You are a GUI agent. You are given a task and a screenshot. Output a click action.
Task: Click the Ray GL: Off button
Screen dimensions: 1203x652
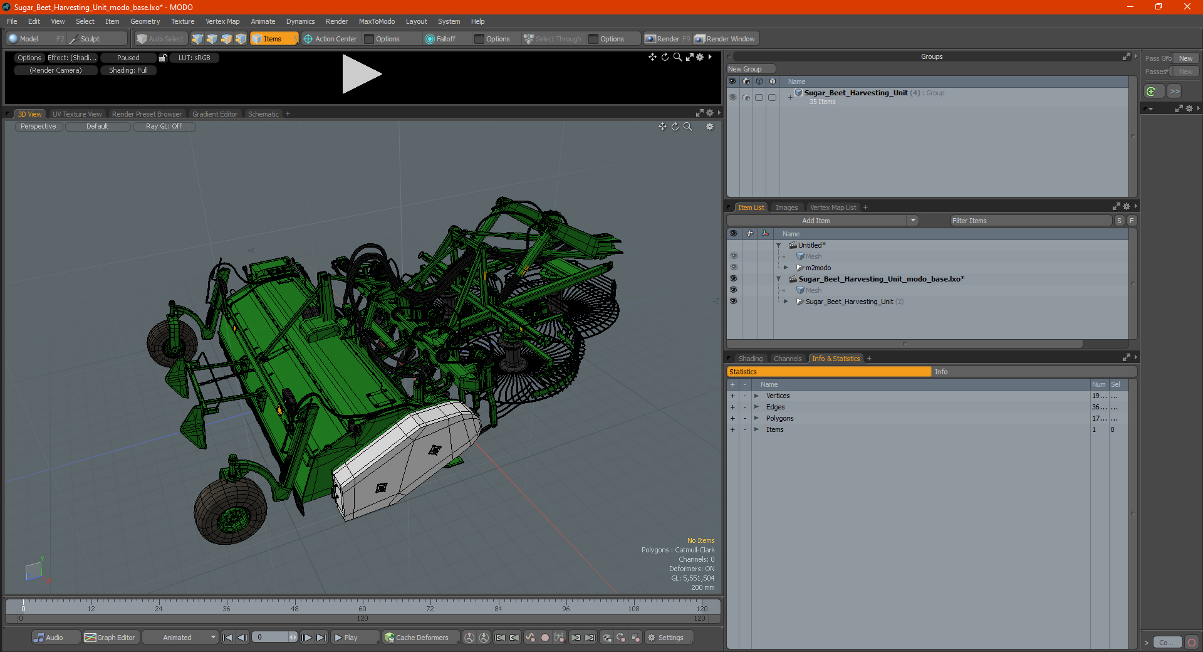(x=164, y=127)
